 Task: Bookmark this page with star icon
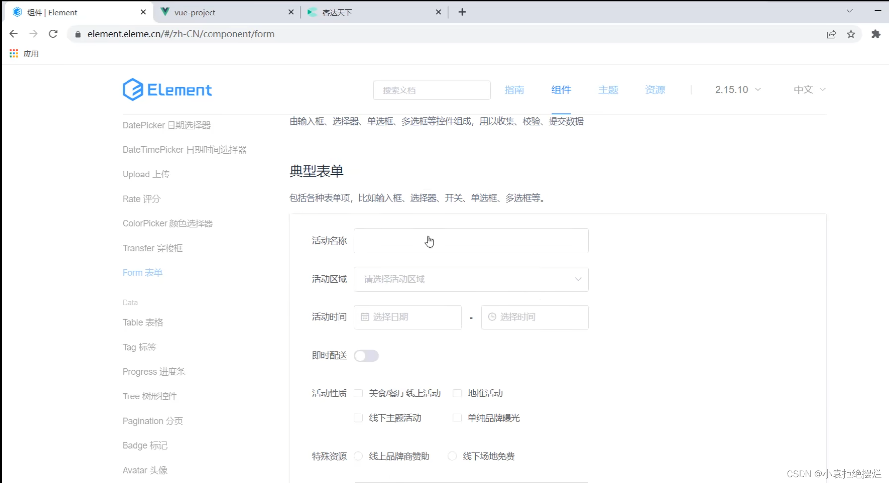(851, 34)
